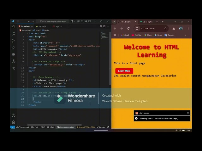Open errors and warnings status item
202x151 pixels.
click(x=35, y=127)
